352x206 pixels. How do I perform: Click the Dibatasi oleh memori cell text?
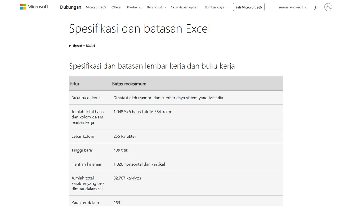pyautogui.click(x=168, y=98)
